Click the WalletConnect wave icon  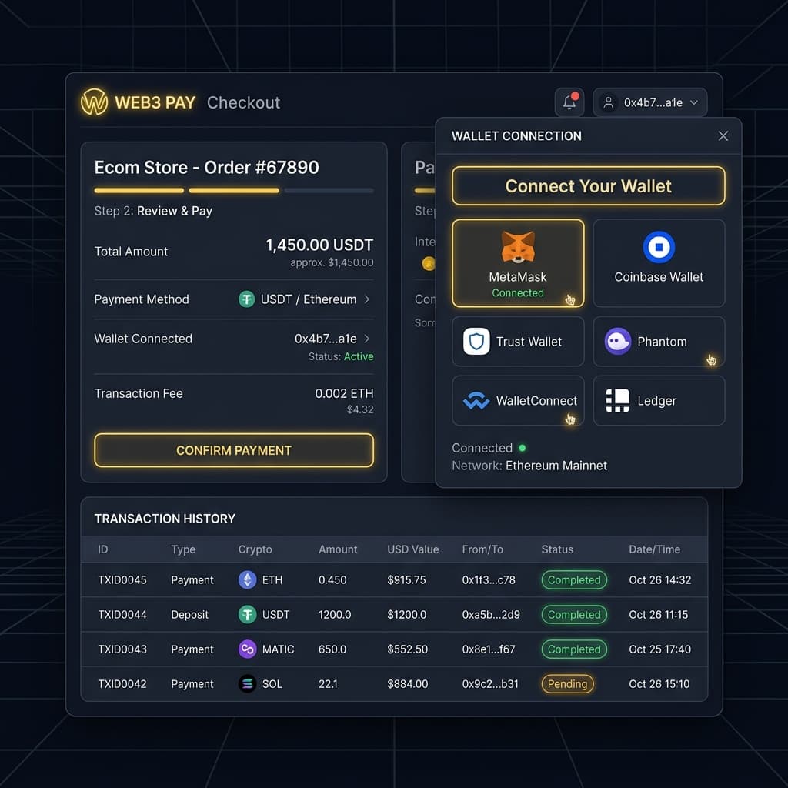tap(476, 400)
